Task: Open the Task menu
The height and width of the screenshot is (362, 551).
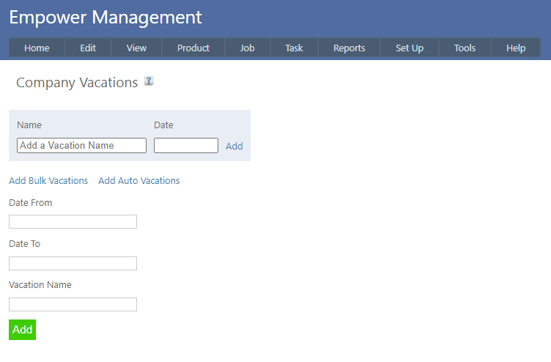Action: coord(294,48)
